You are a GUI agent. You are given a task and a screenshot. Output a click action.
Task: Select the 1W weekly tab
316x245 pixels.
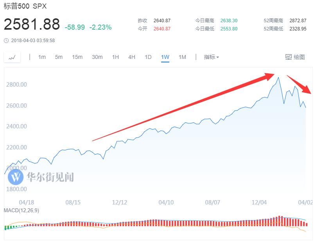click(165, 57)
